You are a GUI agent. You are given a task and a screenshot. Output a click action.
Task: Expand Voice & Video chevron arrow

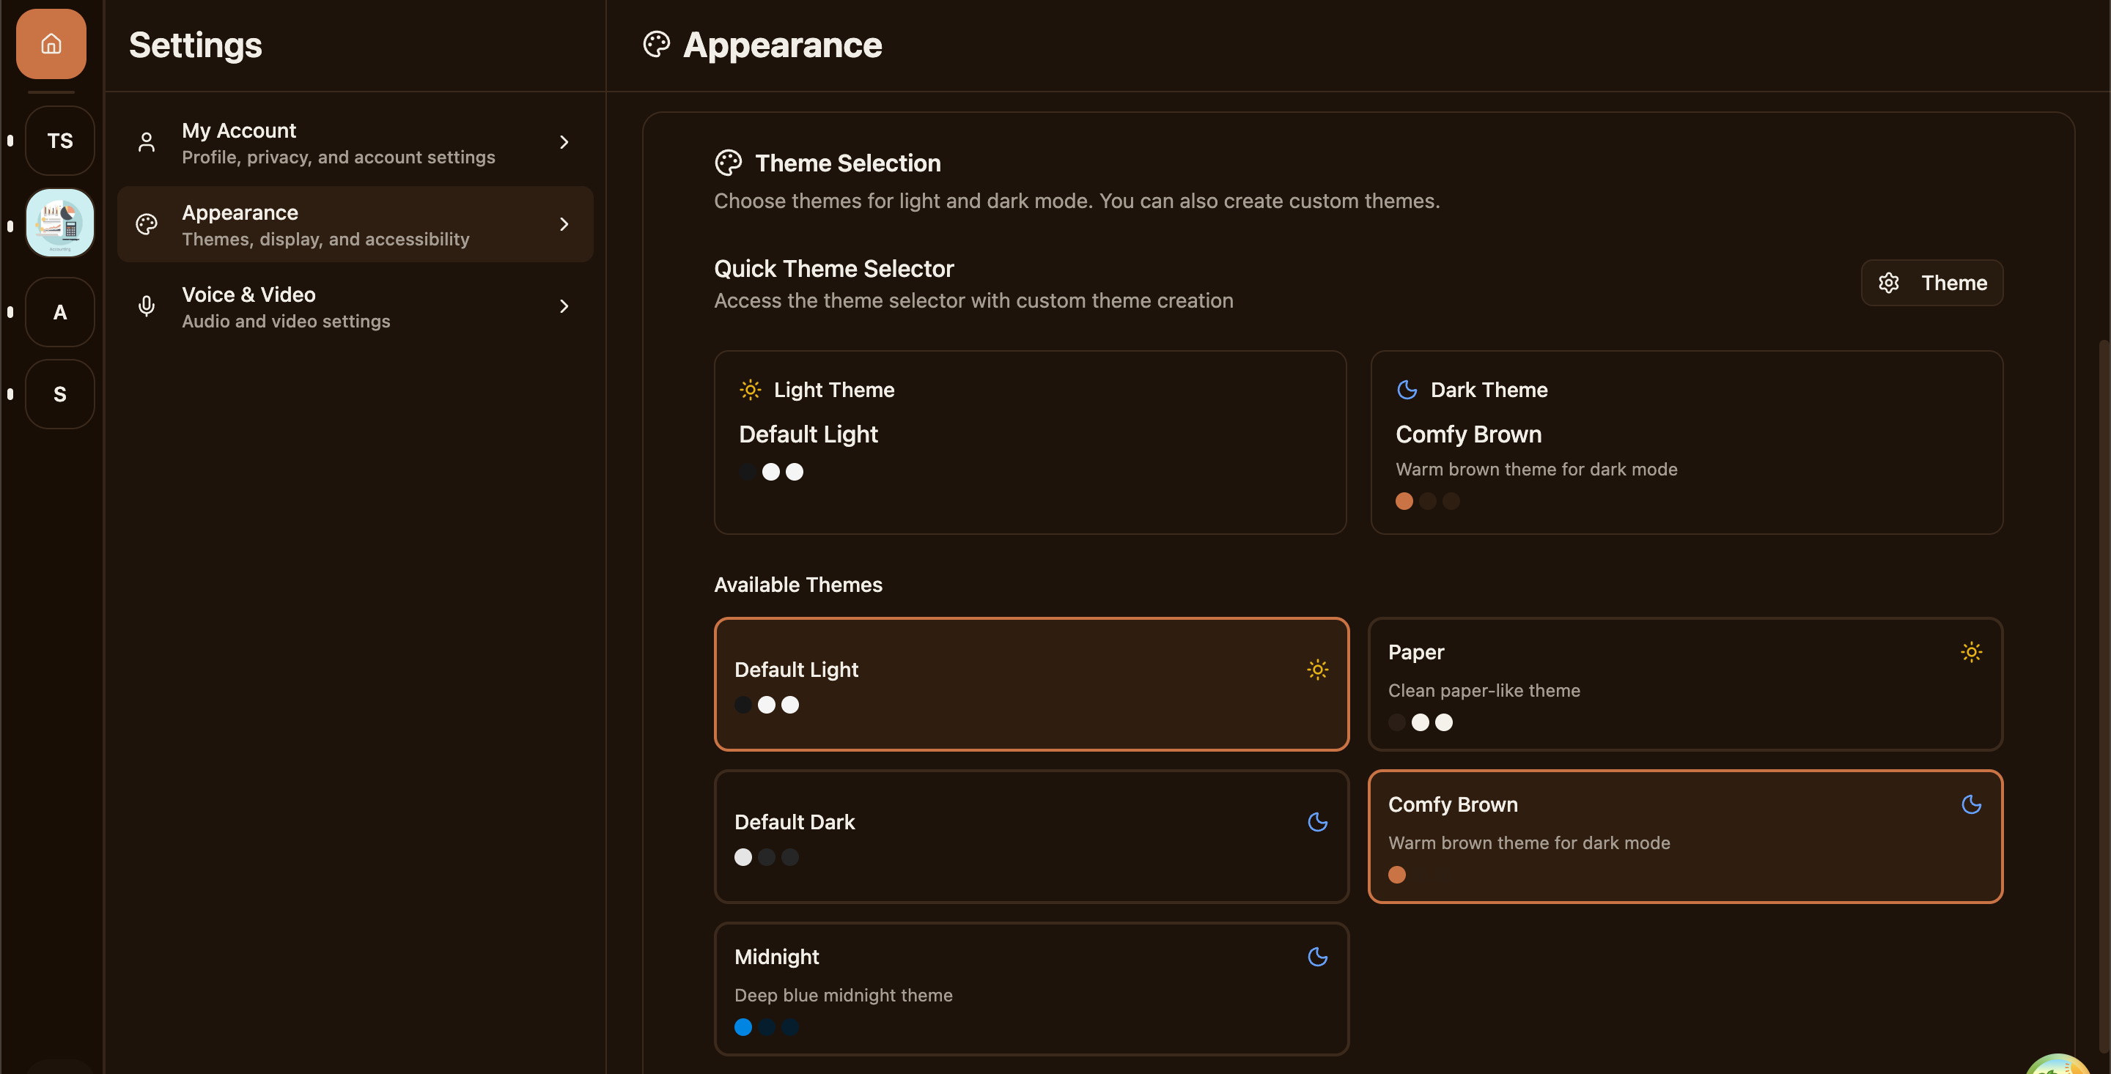[x=564, y=306]
